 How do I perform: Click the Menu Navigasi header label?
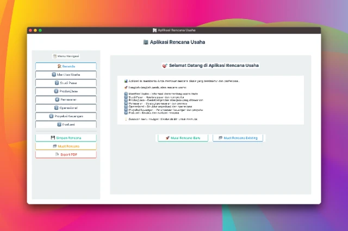pos(66,56)
